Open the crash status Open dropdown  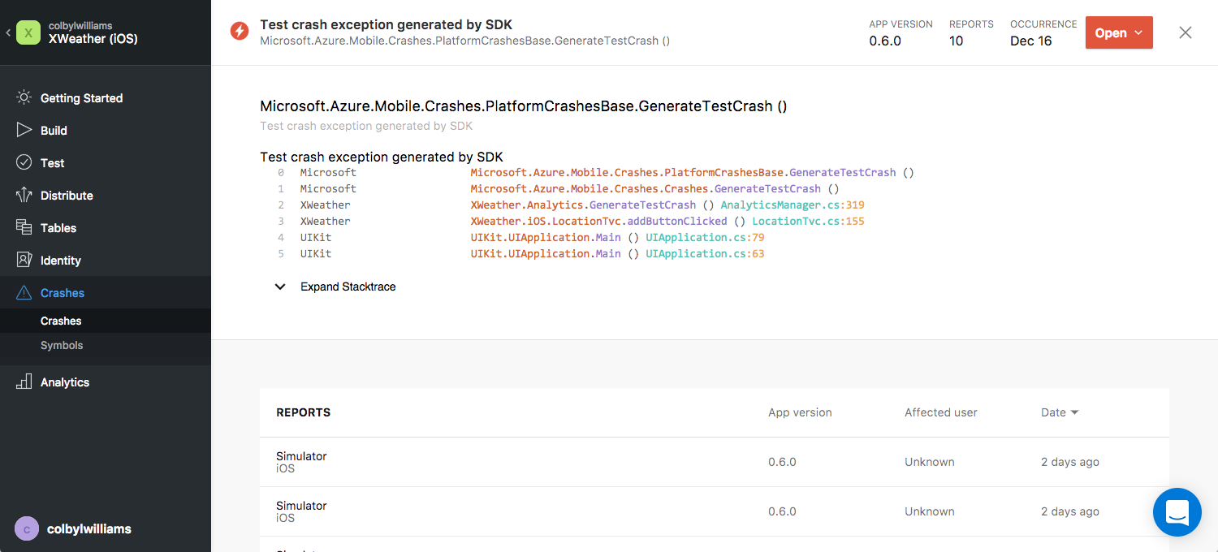click(1119, 32)
